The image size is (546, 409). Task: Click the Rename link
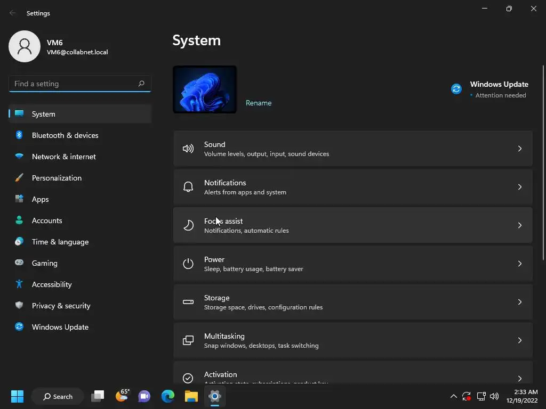[x=259, y=103]
